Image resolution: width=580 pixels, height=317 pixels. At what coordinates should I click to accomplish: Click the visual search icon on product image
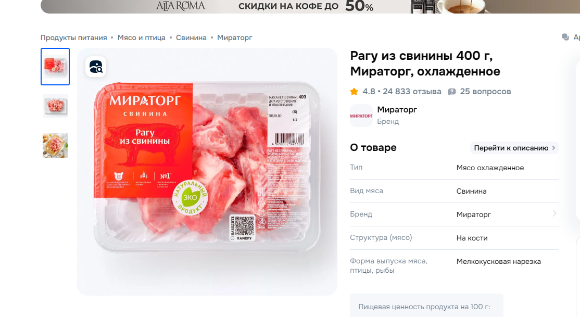point(96,67)
